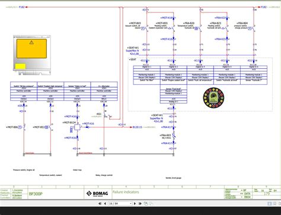Toggle the side panel layout icon at bottom right
This screenshot has height=215, width=281.
click(x=269, y=204)
